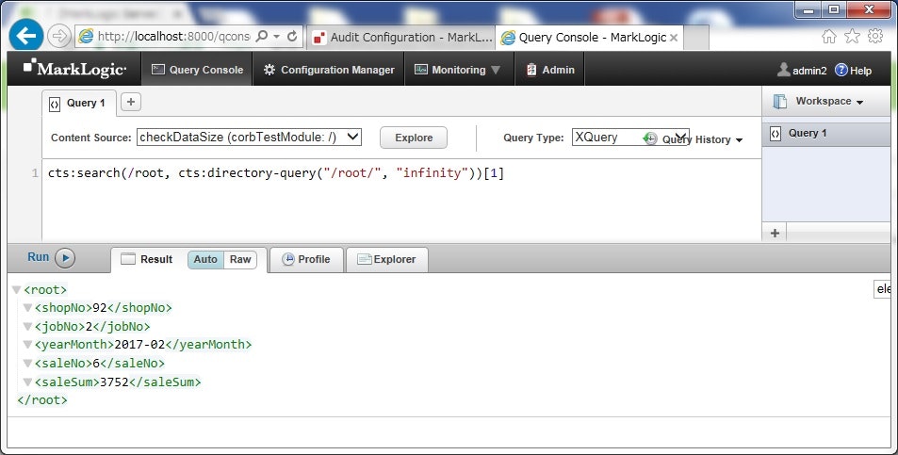This screenshot has height=455, width=898.
Task: Click the Workspace panel icon
Action: [x=780, y=102]
